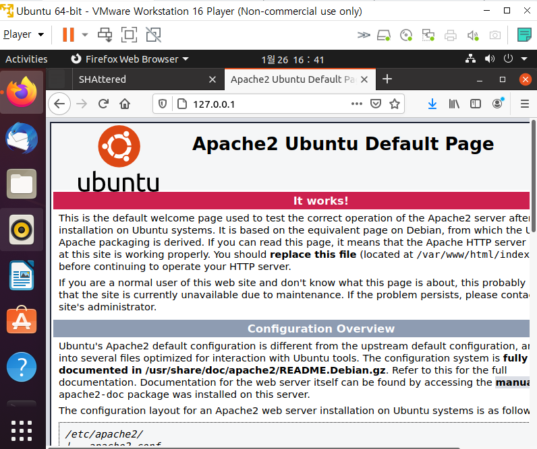The width and height of the screenshot is (537, 449).
Task: Open Help from the Ubuntu dock
Action: pos(22,367)
